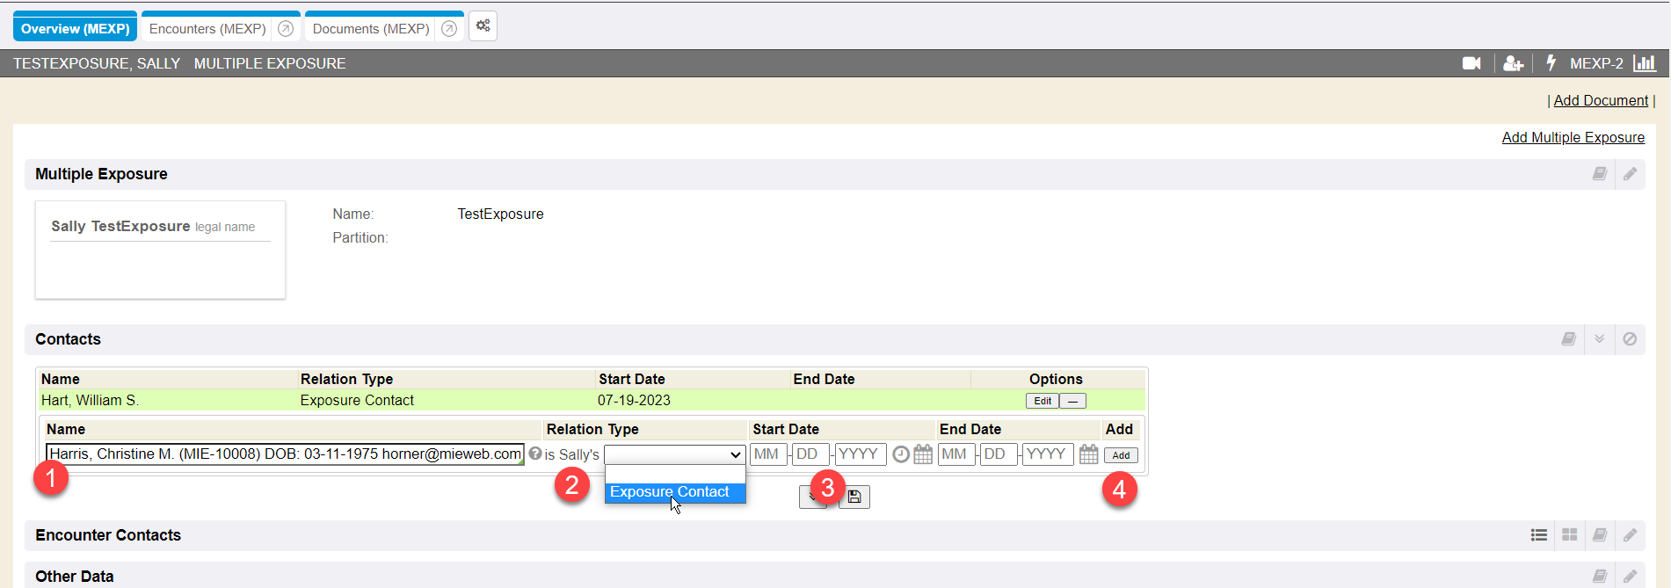Click the Add Multiple Exposure link

point(1573,137)
